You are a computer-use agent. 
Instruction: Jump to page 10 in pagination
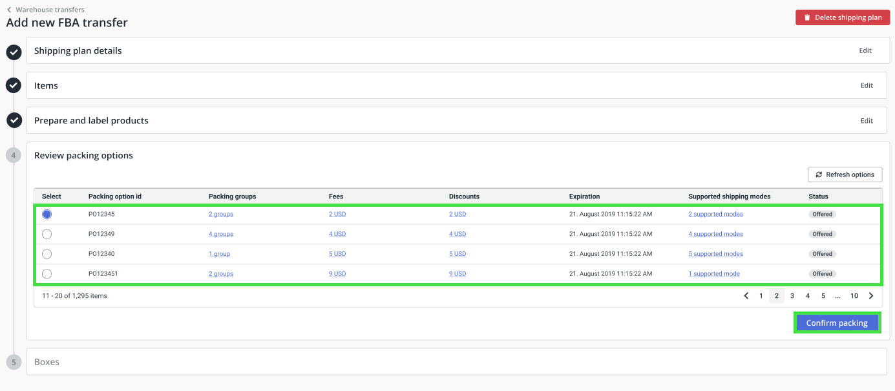pos(854,296)
